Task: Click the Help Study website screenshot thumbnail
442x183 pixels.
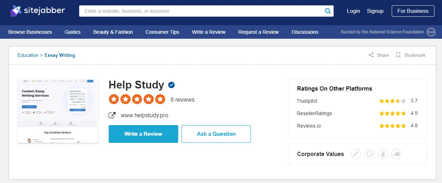Action: pyautogui.click(x=58, y=111)
